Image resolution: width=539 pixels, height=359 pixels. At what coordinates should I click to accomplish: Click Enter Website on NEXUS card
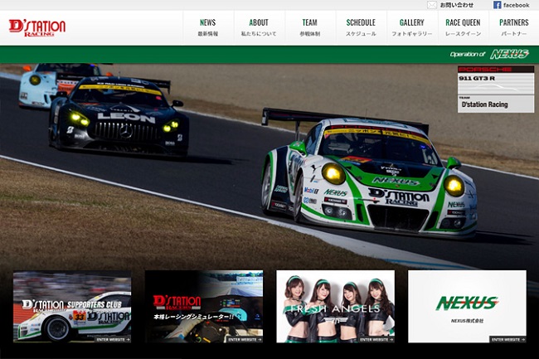click(x=508, y=339)
